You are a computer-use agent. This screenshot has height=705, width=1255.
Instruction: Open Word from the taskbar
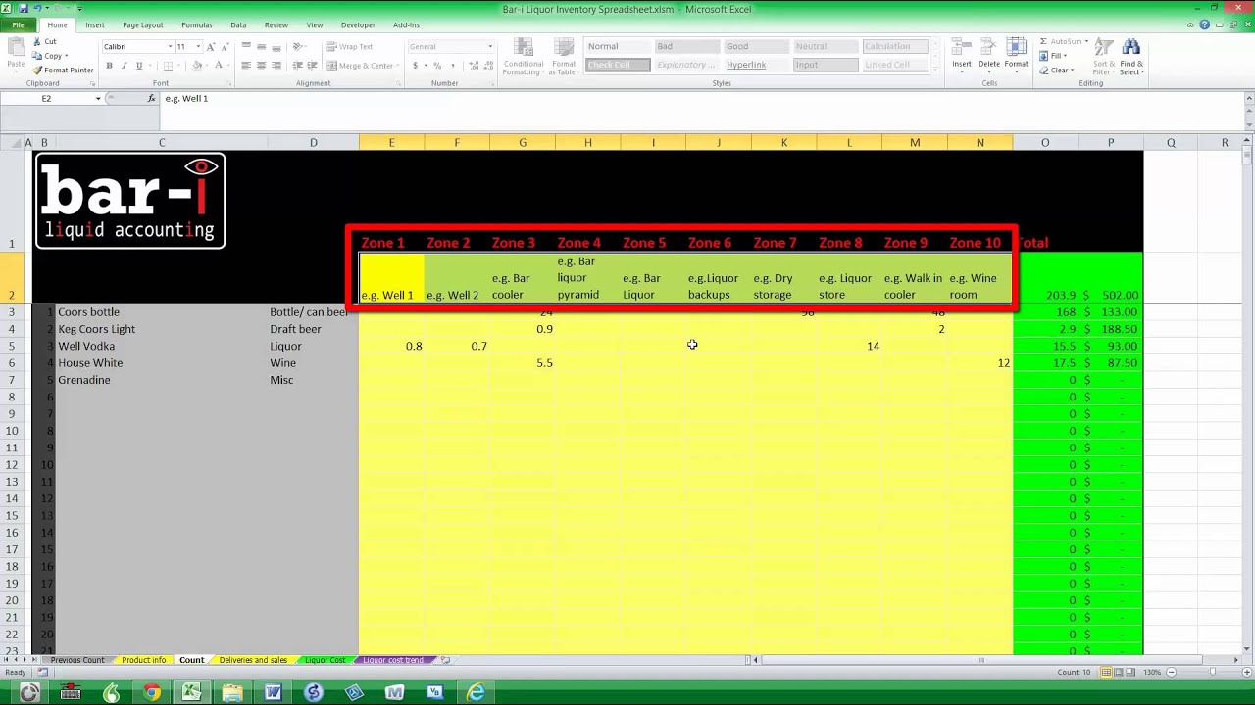pos(274,693)
